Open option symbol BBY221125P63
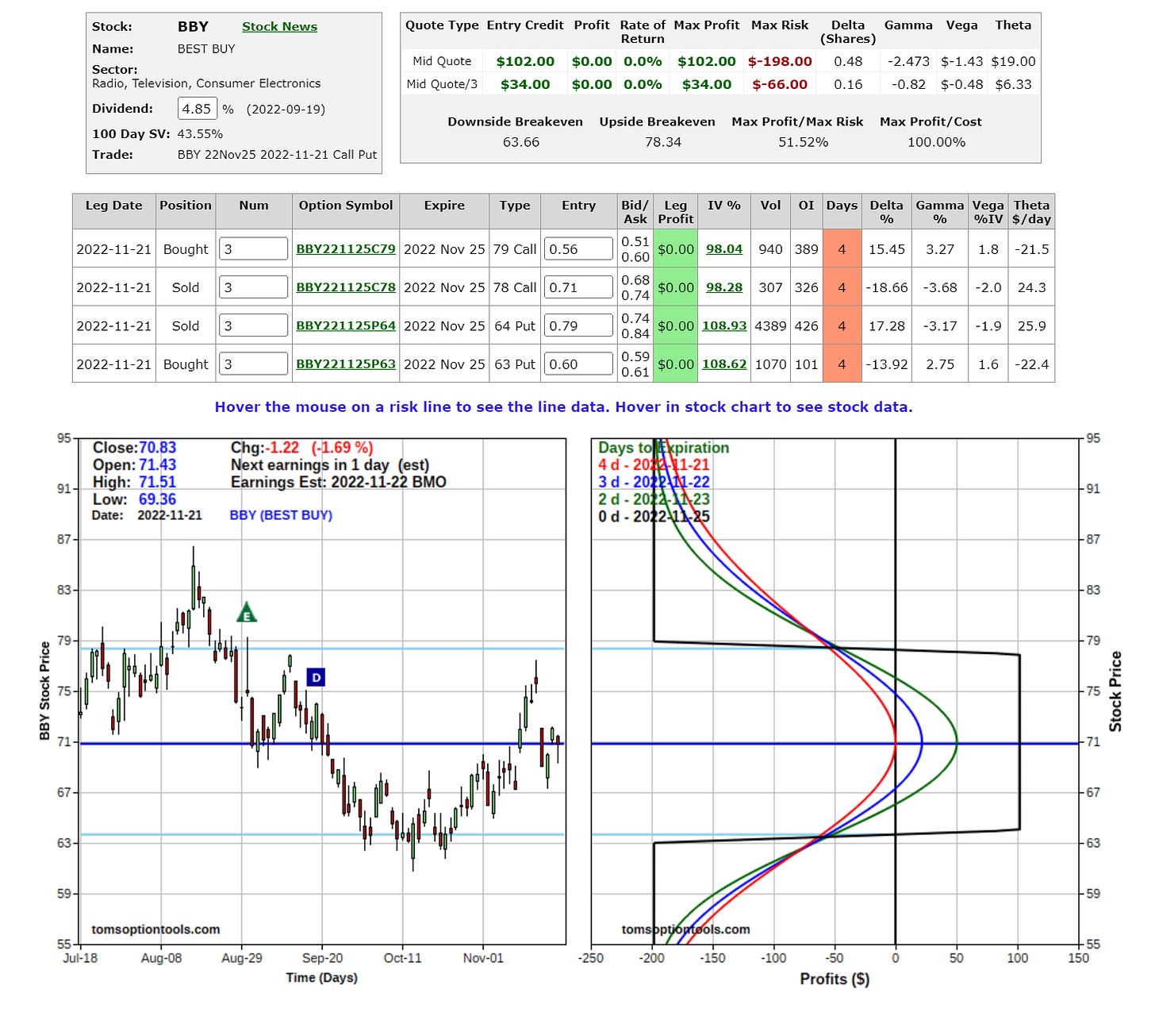The height and width of the screenshot is (1020, 1155). [346, 364]
